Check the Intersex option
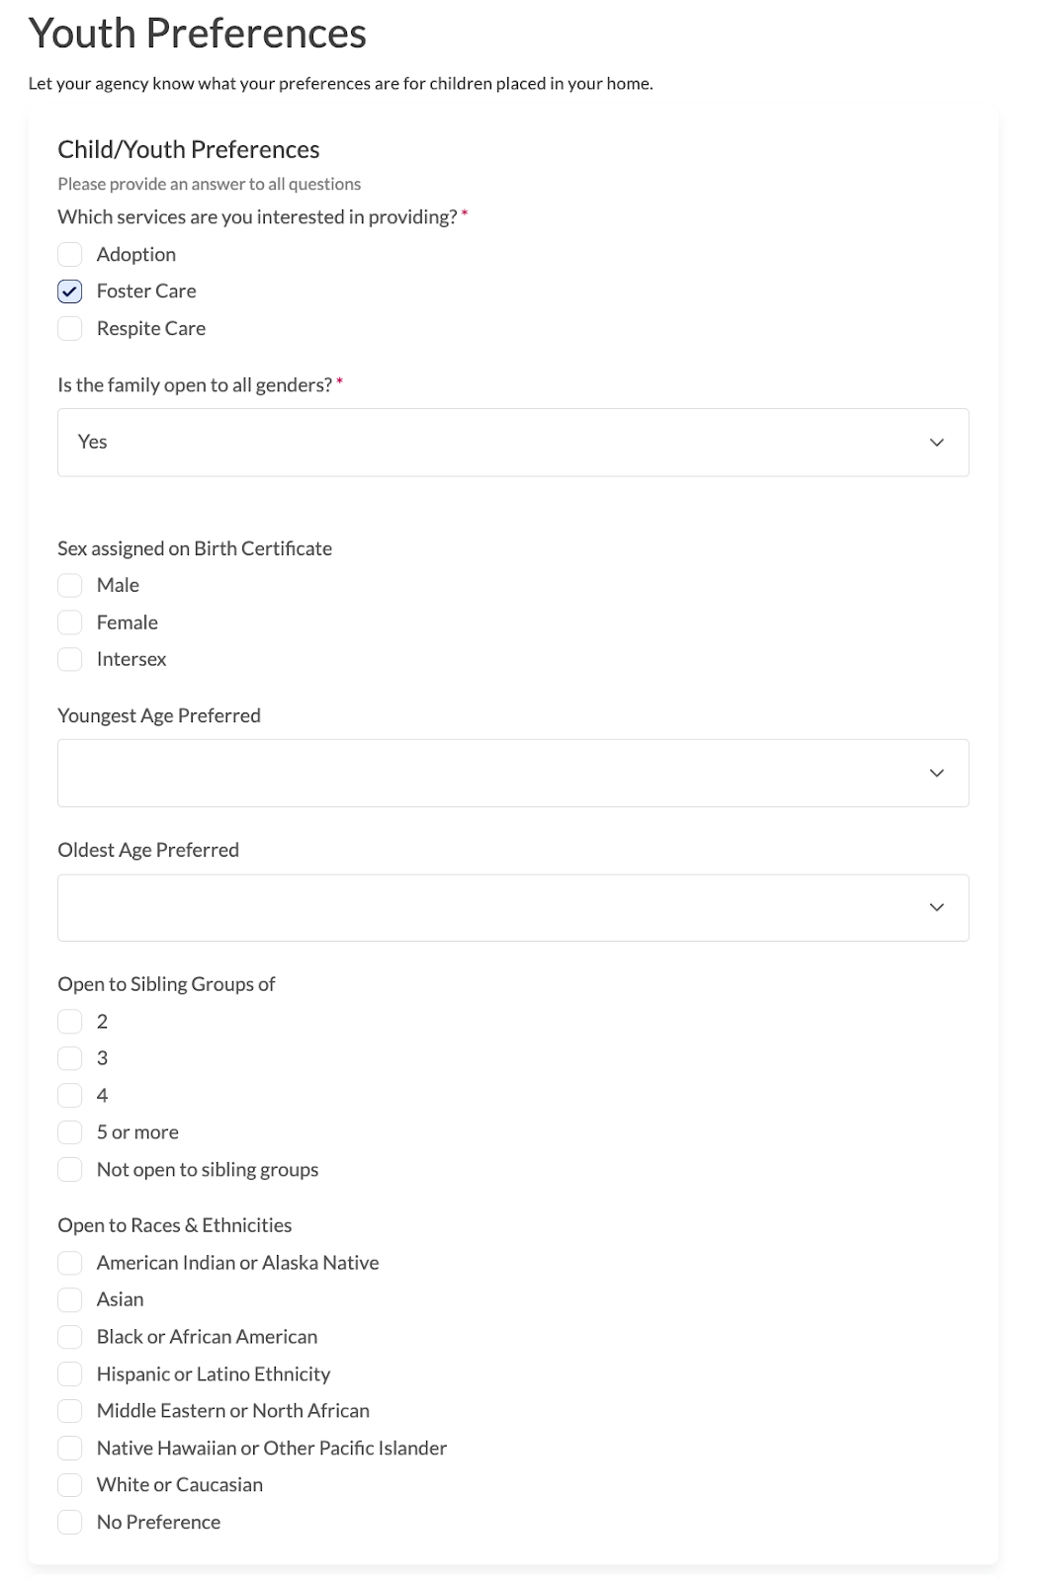Image resolution: width=1048 pixels, height=1581 pixels. [70, 660]
